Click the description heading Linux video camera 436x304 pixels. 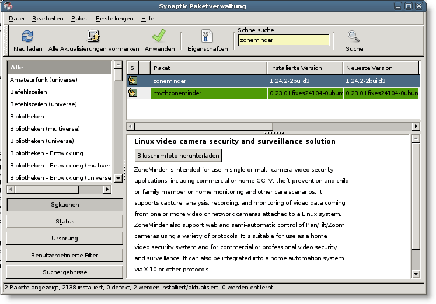[235, 141]
